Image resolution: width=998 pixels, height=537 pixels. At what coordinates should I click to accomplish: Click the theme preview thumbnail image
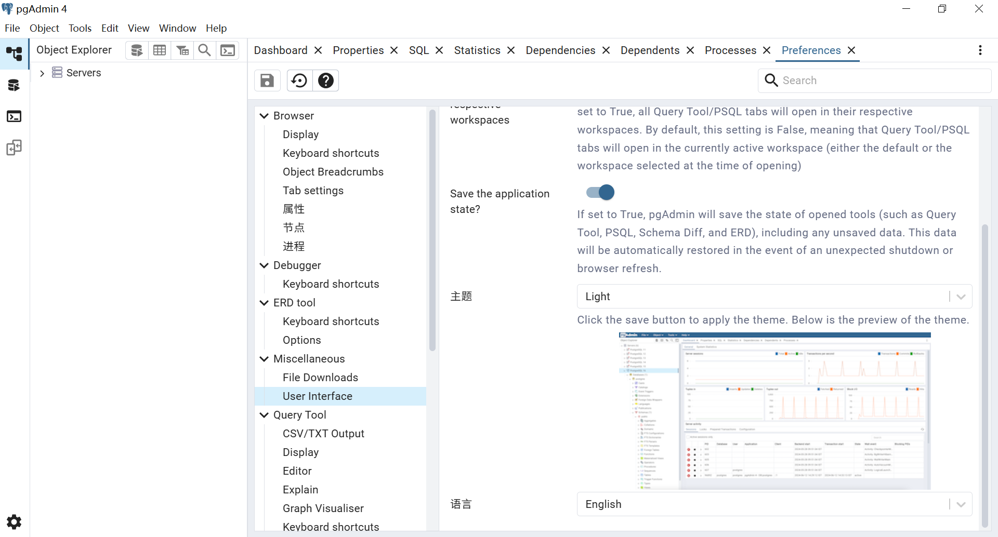(x=774, y=411)
